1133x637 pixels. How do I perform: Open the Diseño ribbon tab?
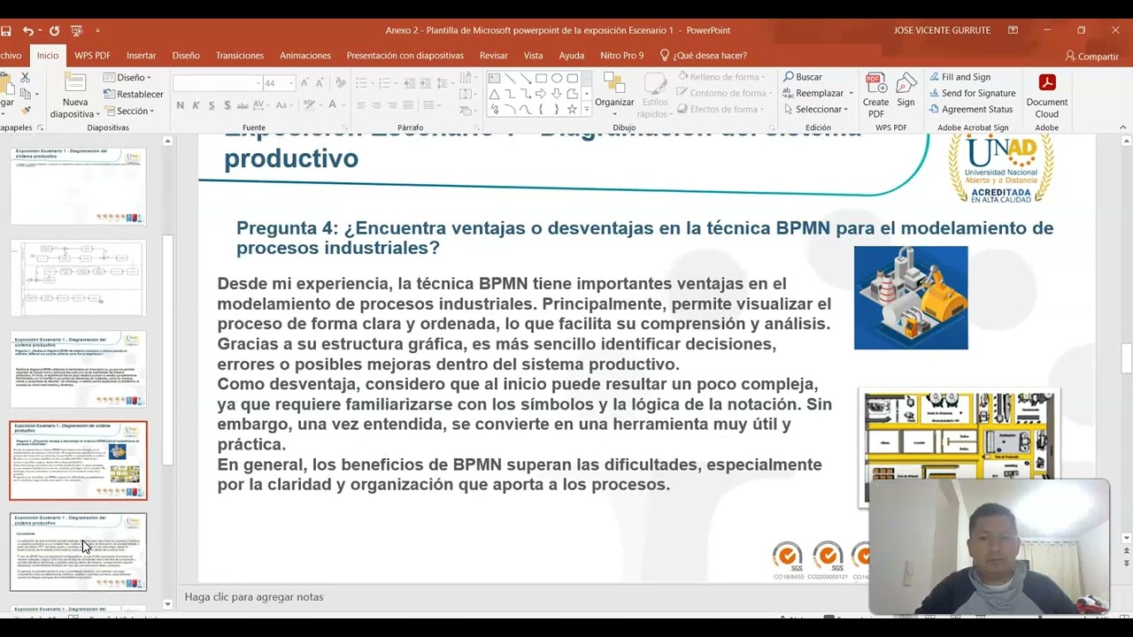click(x=186, y=56)
